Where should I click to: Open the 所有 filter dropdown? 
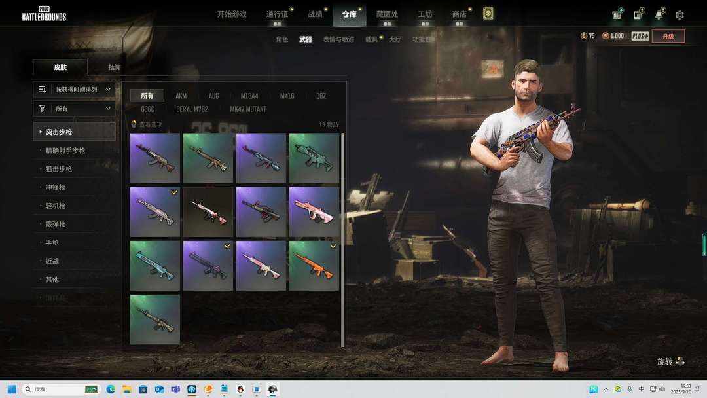tap(75, 108)
